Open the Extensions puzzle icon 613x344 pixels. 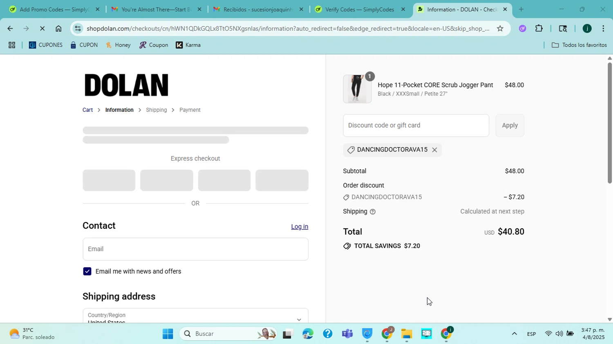(x=539, y=29)
